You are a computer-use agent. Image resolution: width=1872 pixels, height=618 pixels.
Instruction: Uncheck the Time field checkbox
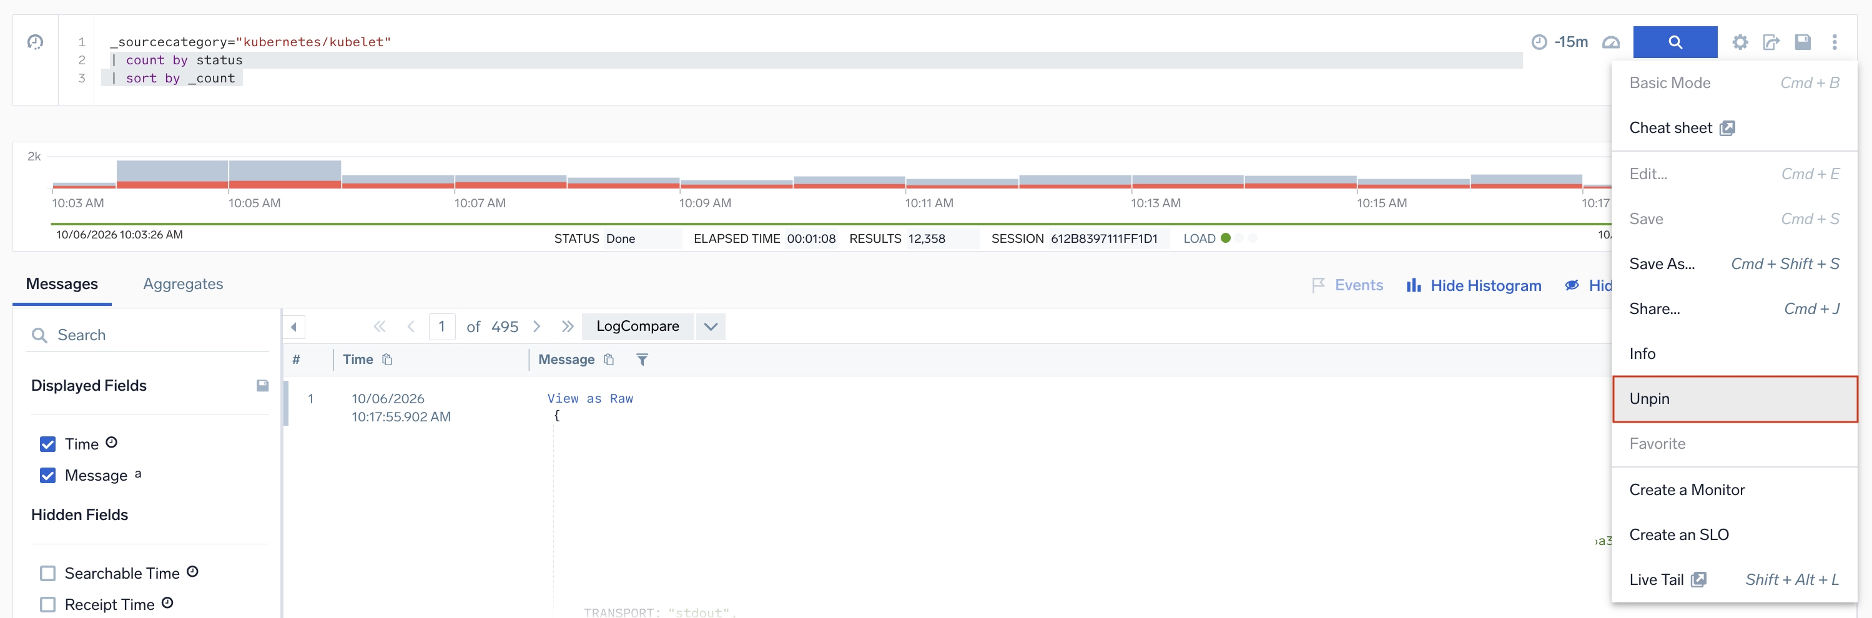48,444
